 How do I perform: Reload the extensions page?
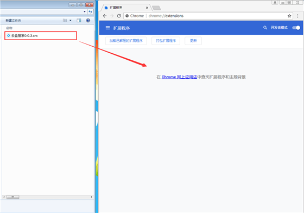[x=119, y=16]
